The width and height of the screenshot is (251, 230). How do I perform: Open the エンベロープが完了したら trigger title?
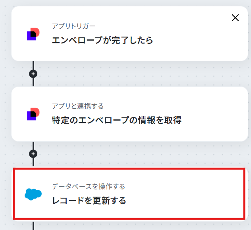(x=102, y=40)
